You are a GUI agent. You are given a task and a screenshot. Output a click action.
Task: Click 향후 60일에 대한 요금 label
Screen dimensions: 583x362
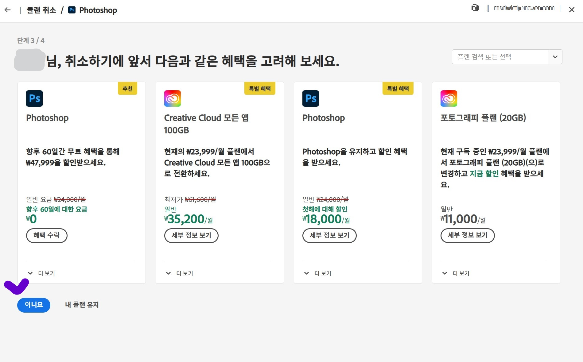[x=57, y=209]
